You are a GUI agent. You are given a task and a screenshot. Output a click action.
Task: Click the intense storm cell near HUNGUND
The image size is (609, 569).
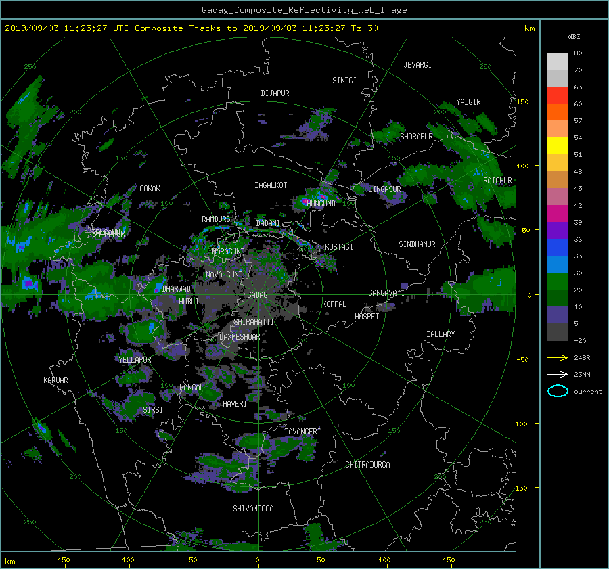click(304, 202)
